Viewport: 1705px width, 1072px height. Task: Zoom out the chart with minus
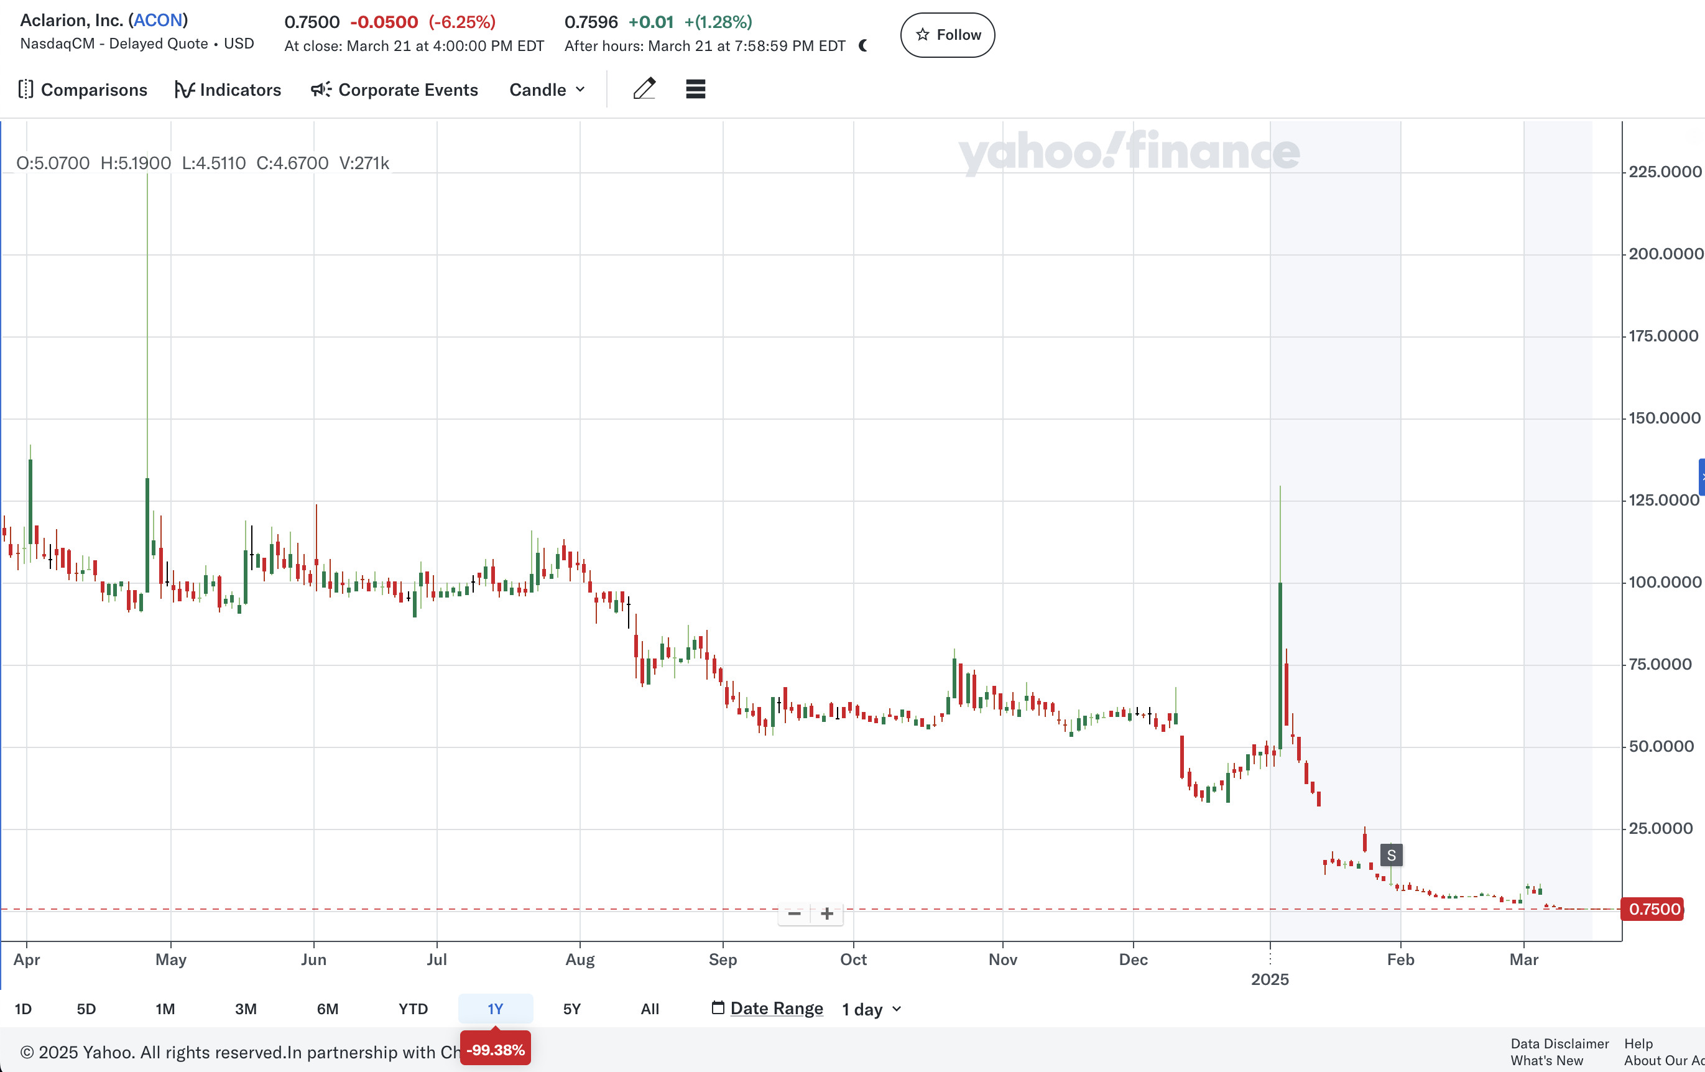pyautogui.click(x=795, y=914)
